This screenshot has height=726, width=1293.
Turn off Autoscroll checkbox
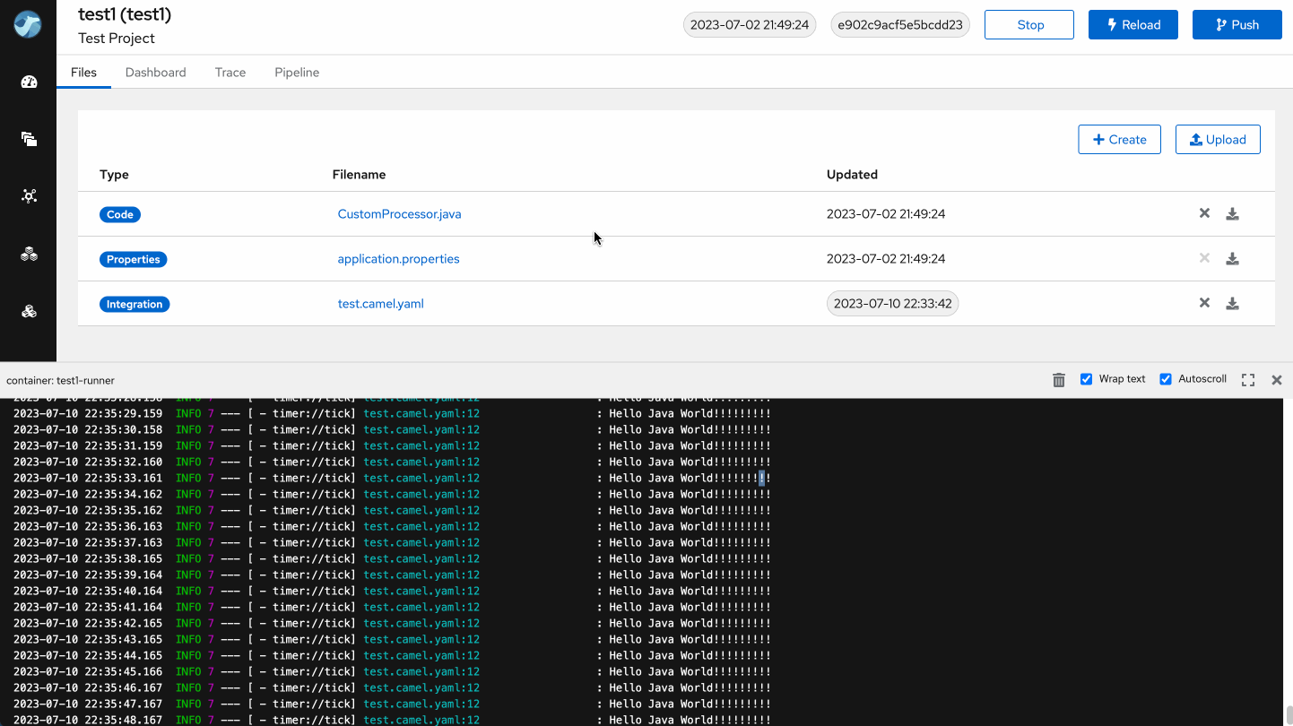[1165, 379]
